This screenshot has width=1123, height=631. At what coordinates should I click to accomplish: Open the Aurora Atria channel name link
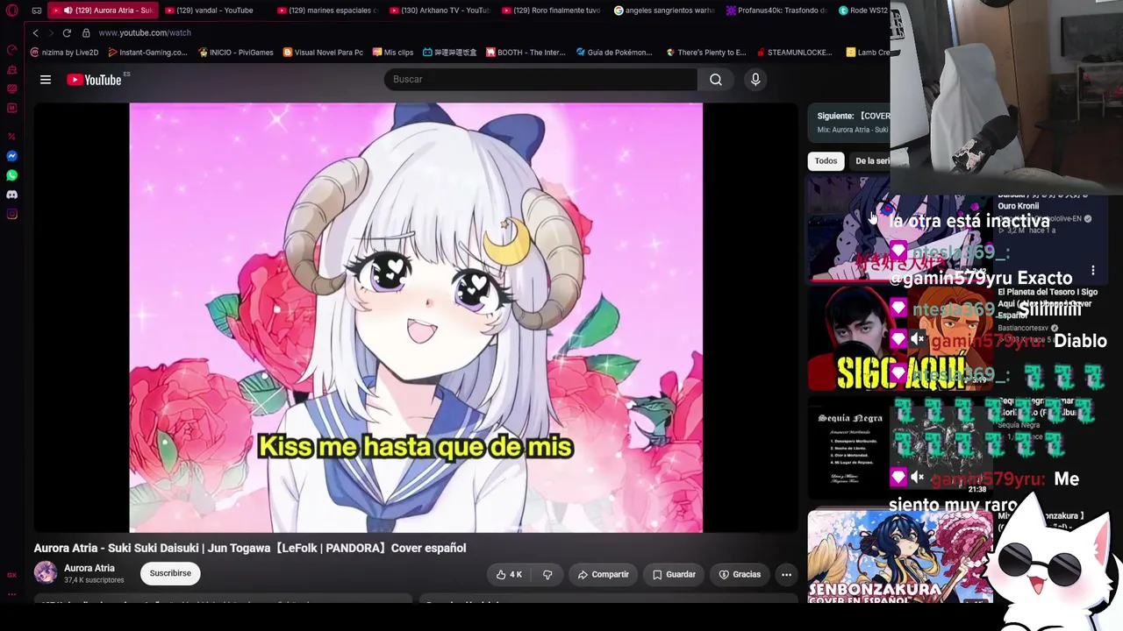[x=89, y=568]
